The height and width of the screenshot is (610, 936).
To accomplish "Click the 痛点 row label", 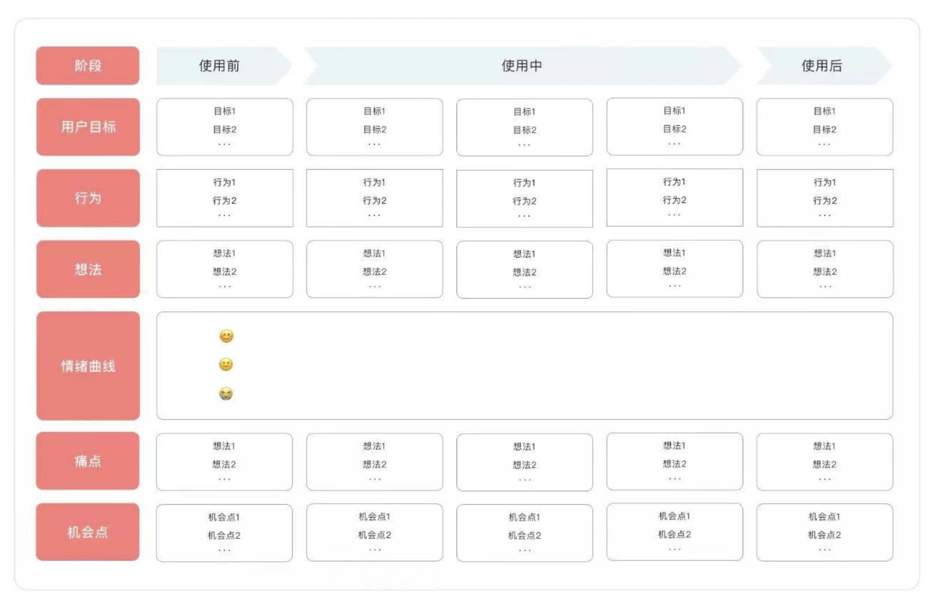I will pos(88,461).
